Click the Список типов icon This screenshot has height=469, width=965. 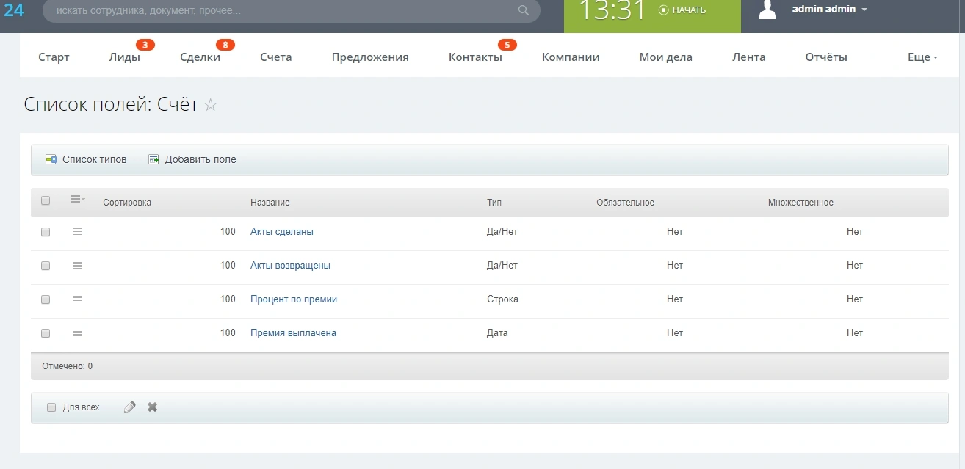click(51, 159)
